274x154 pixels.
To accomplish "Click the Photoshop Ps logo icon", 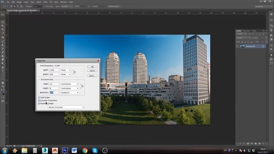I will click(3, 2).
